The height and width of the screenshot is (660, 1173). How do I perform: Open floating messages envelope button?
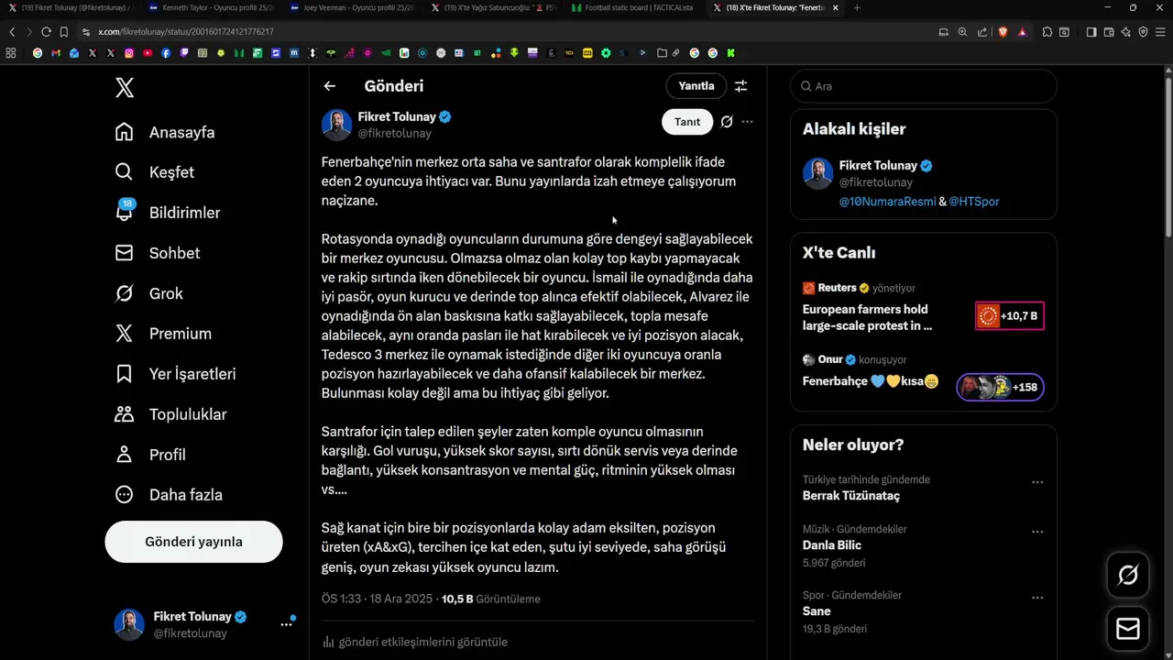tap(1128, 629)
